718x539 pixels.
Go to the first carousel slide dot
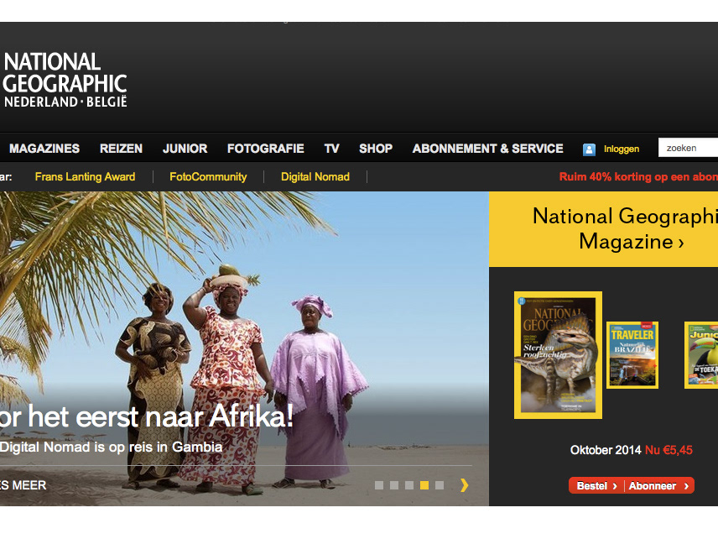click(379, 485)
